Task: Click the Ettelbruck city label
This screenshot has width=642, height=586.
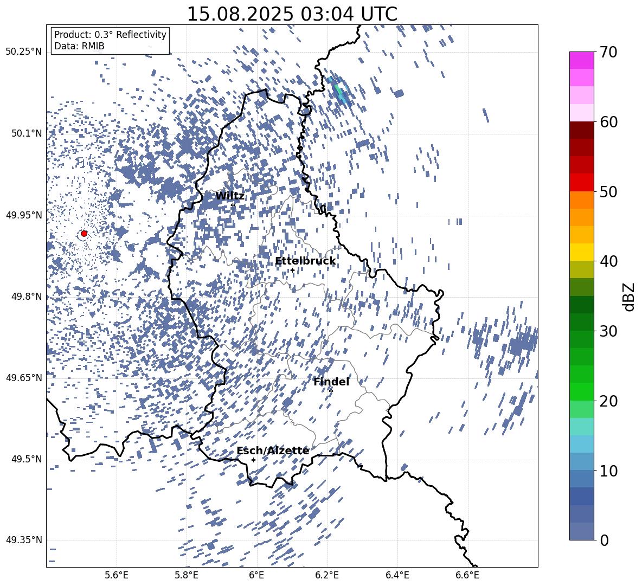Action: tap(305, 261)
